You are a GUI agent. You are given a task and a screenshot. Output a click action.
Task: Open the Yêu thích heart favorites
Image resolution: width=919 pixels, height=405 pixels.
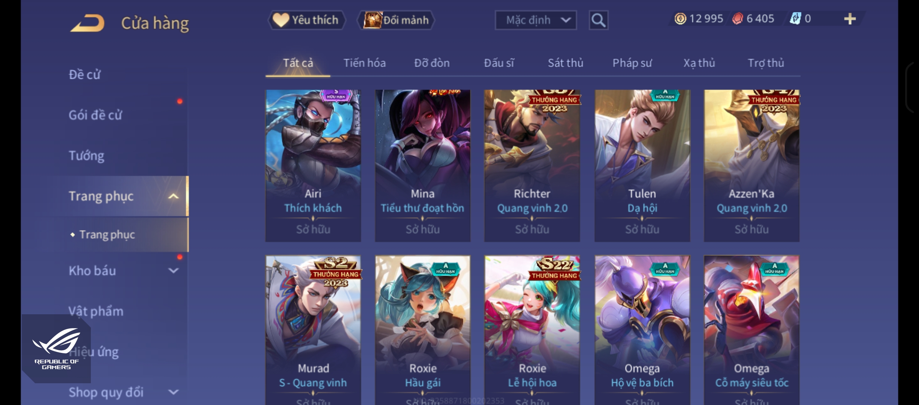click(x=306, y=20)
